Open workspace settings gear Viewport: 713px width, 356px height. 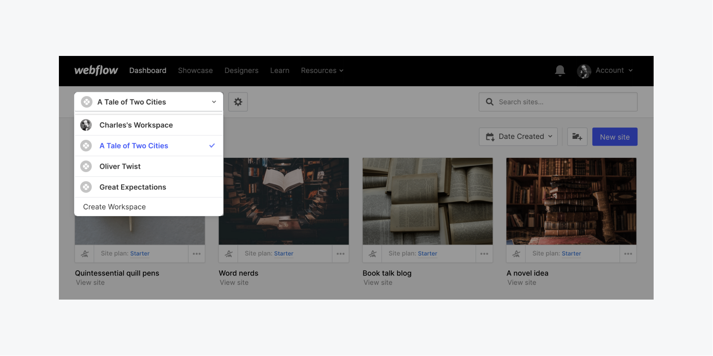click(238, 102)
